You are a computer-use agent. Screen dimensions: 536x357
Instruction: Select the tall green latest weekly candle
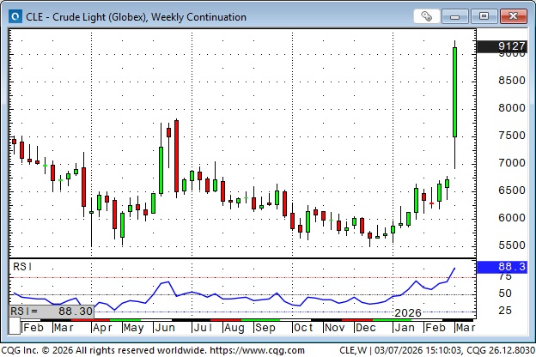454,92
